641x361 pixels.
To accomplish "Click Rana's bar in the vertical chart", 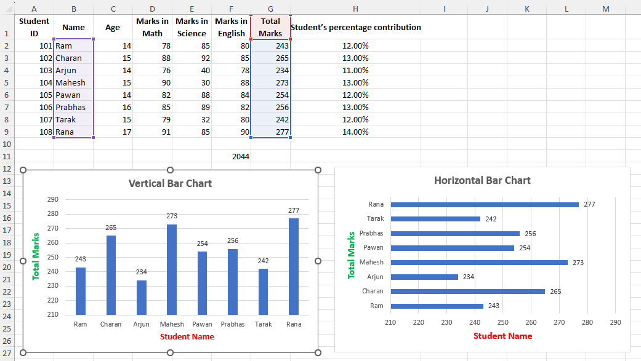I will [294, 266].
